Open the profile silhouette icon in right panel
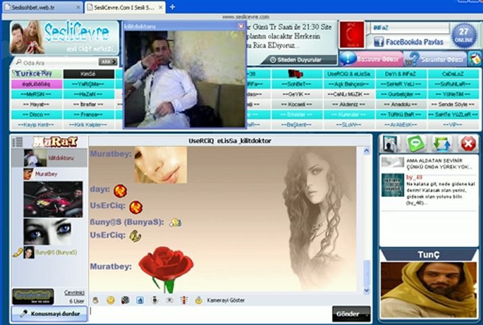The image size is (483, 325). click(x=390, y=144)
